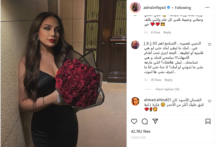
Task: Open the comment bubble icon
Action: (144, 121)
